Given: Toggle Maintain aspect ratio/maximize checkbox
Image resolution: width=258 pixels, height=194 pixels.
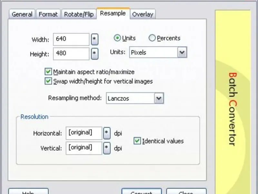Looking at the screenshot, I should coord(48,72).
